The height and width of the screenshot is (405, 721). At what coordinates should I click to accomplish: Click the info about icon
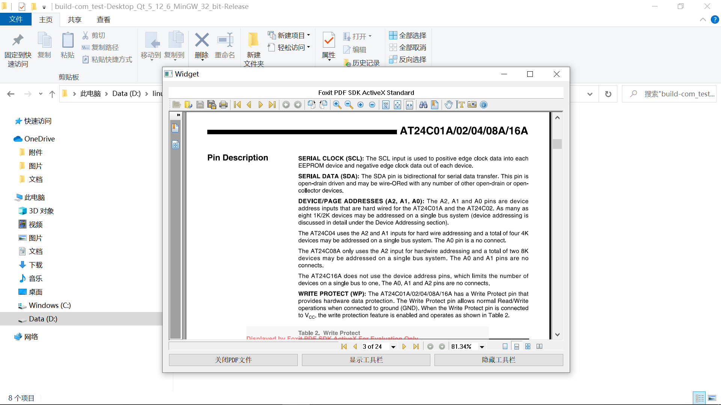click(x=484, y=105)
